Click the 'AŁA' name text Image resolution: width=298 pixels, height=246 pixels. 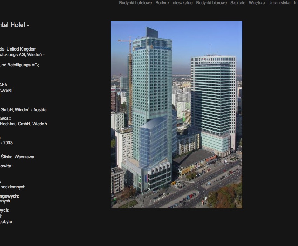[4, 85]
